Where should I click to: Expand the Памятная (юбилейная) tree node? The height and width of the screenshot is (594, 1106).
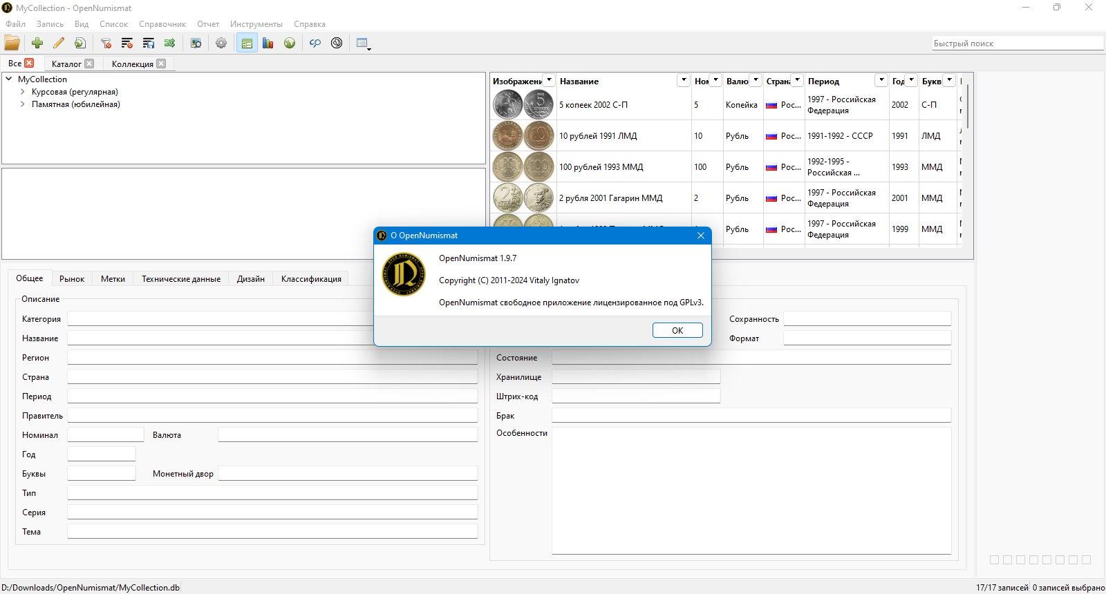click(x=23, y=104)
